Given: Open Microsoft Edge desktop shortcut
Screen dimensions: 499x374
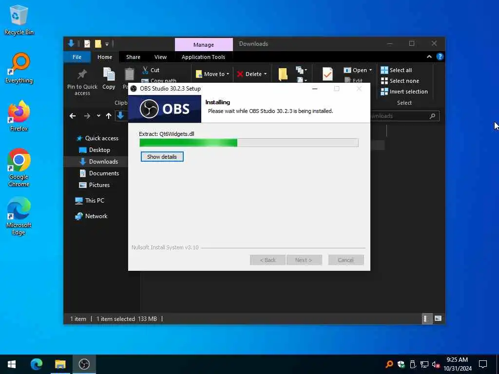Looking at the screenshot, I should (19, 216).
